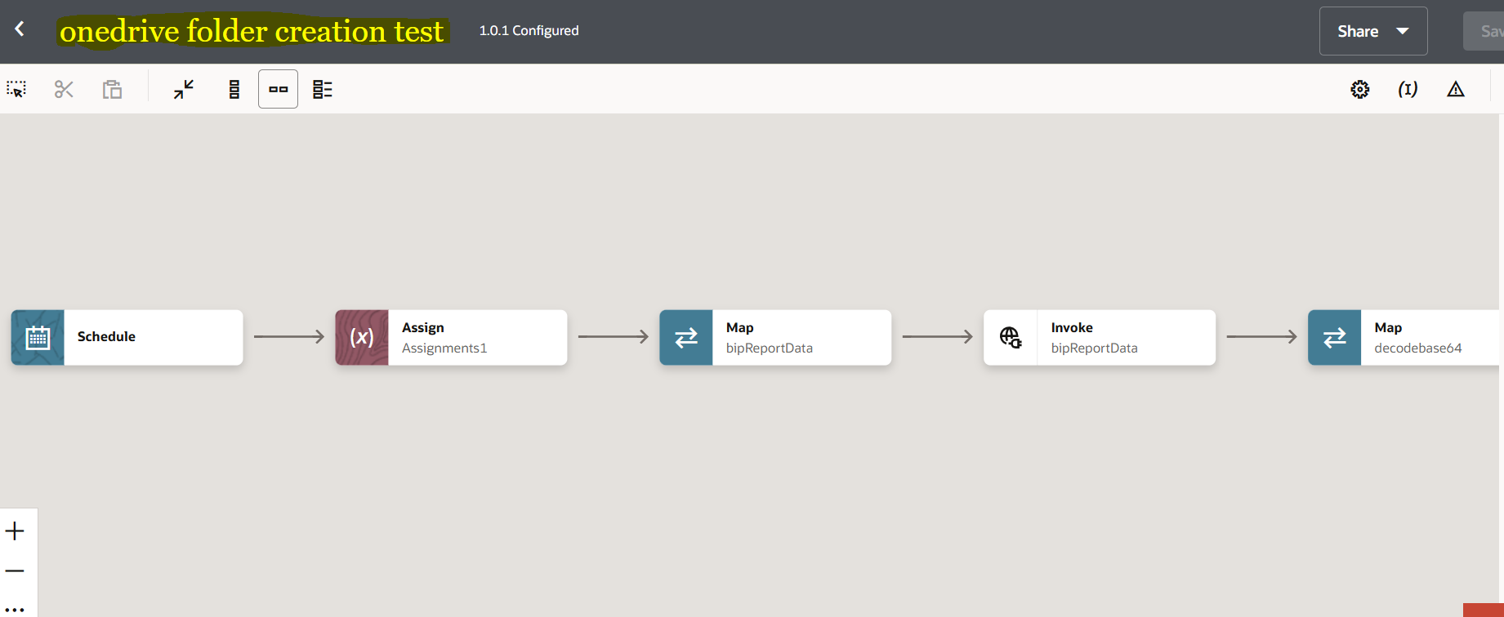Screen dimensions: 1504x617
Task: Click the Assign (x) icon
Action: coord(362,337)
